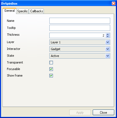Decrease Thickness with the spin down arrow

(x=108, y=37)
